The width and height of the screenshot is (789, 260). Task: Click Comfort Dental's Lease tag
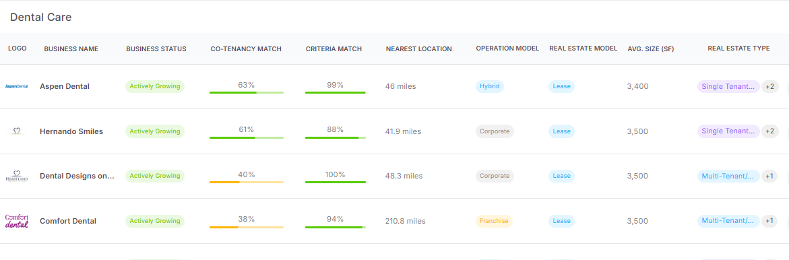point(561,221)
